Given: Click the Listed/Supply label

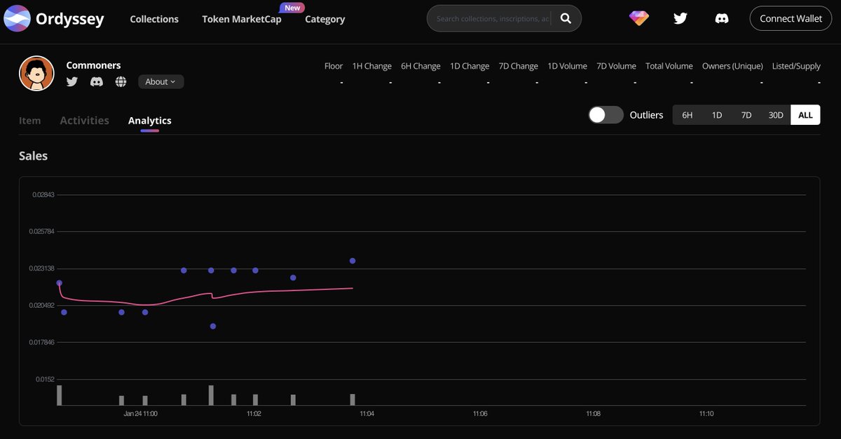Looking at the screenshot, I should (x=796, y=66).
